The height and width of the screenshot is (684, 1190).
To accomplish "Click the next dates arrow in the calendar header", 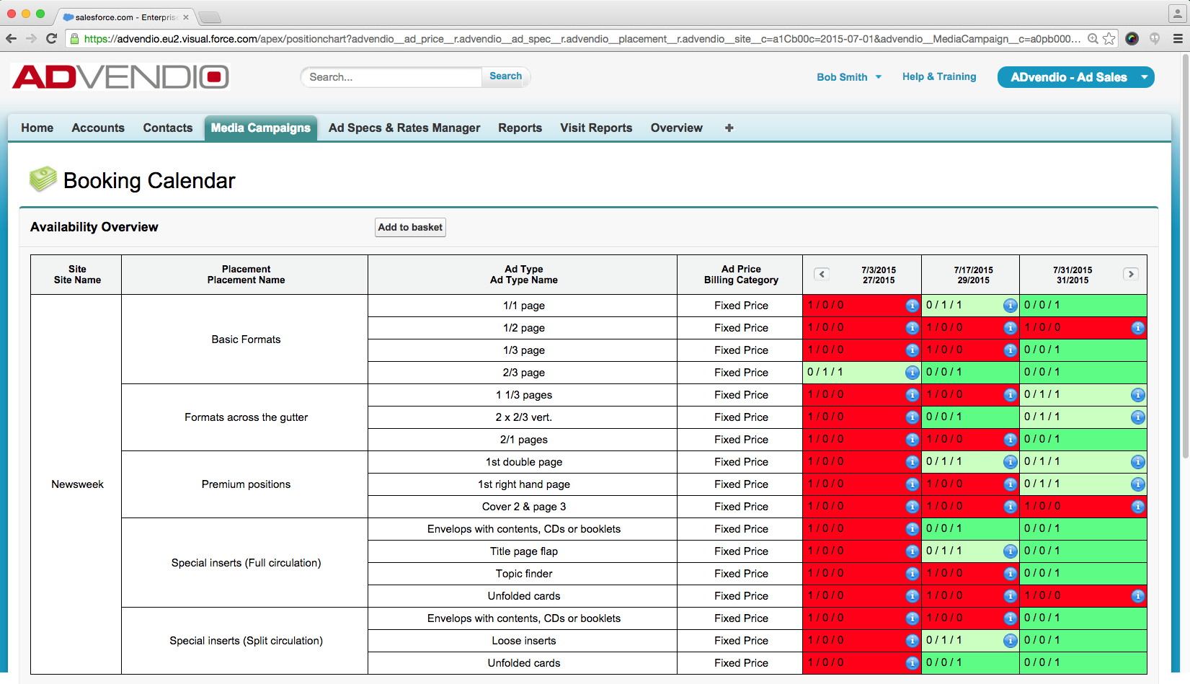I will click(1130, 274).
